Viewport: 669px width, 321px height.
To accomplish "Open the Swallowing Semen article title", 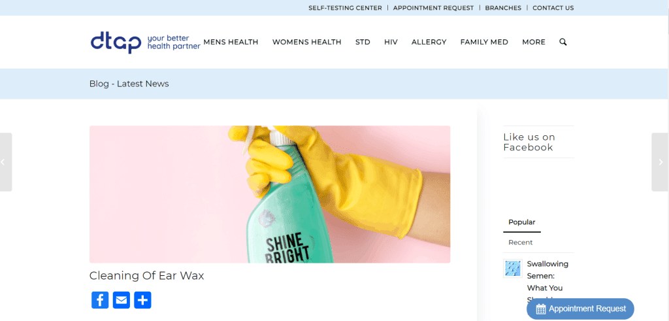I will point(548,282).
